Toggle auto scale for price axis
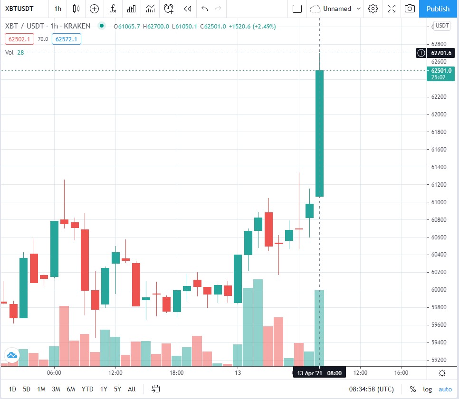The height and width of the screenshot is (399, 459). coord(445,389)
